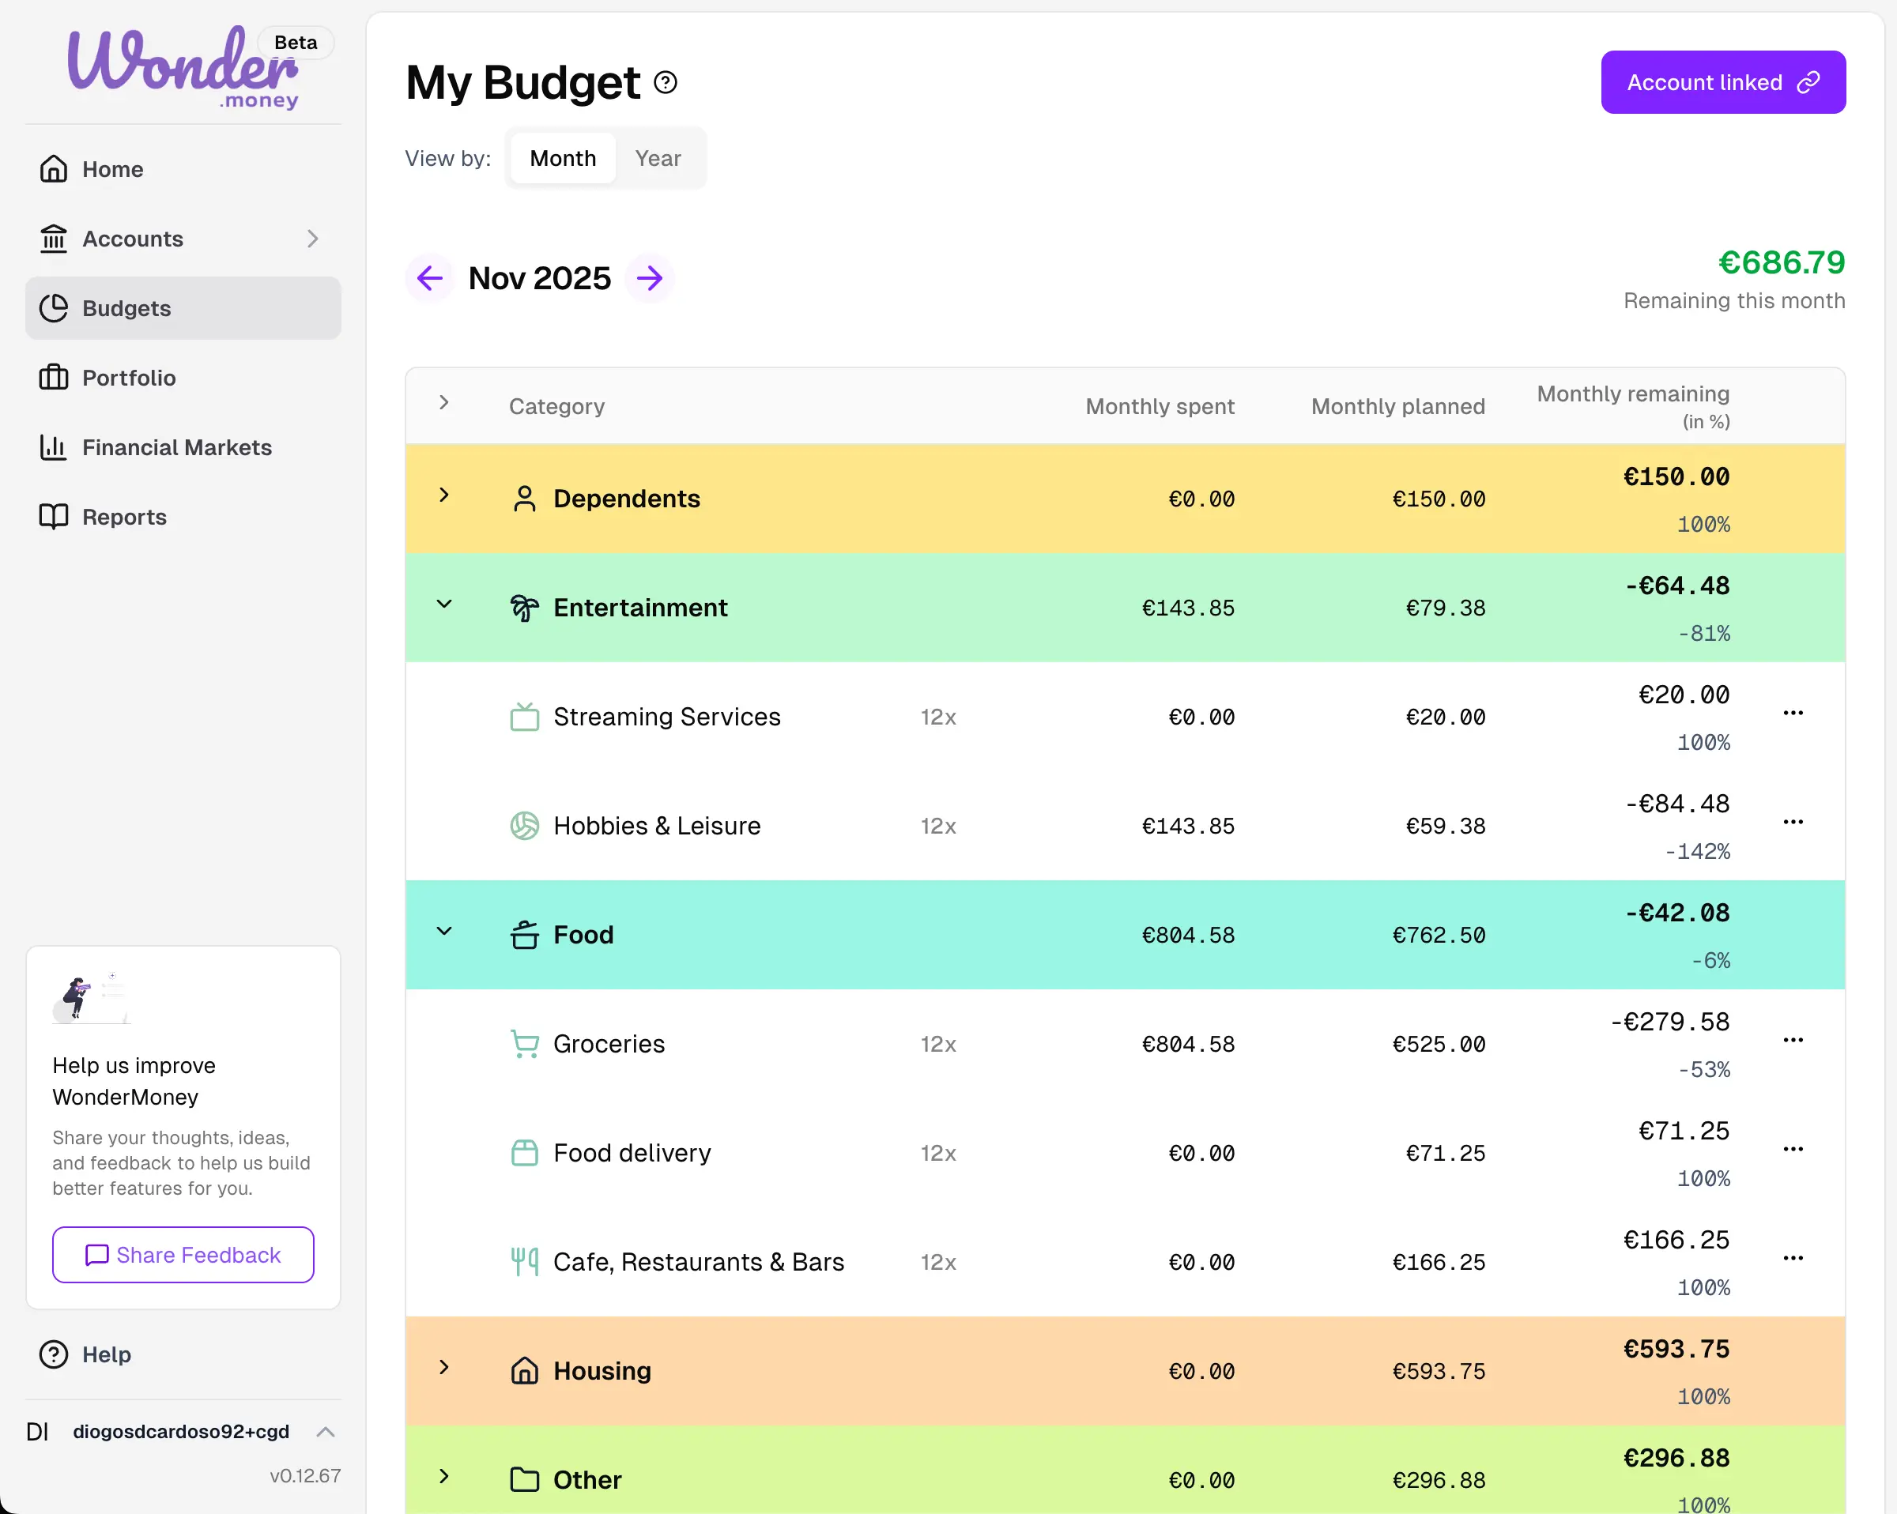The height and width of the screenshot is (1514, 1897).
Task: Expand the Housing category row
Action: 444,1367
